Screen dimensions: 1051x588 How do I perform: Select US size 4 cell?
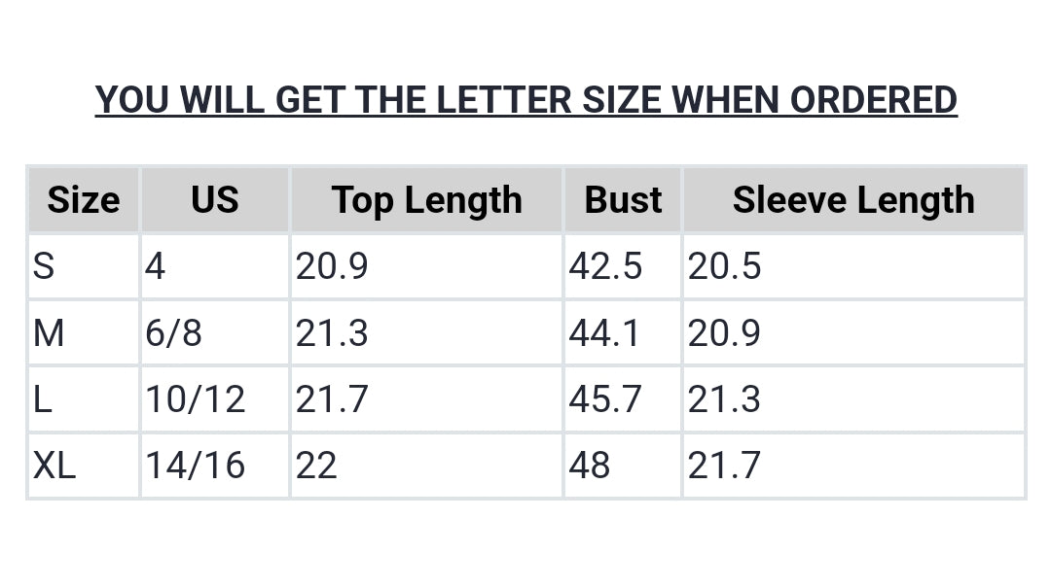(x=156, y=266)
